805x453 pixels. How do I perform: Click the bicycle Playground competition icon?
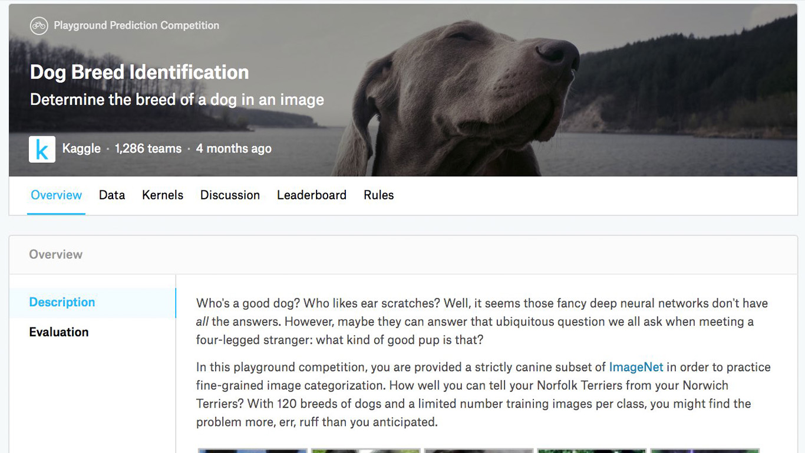(x=39, y=25)
